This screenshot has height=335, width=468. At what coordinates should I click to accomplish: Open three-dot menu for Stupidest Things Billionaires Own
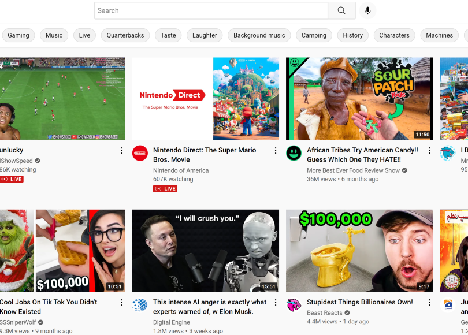pos(429,303)
